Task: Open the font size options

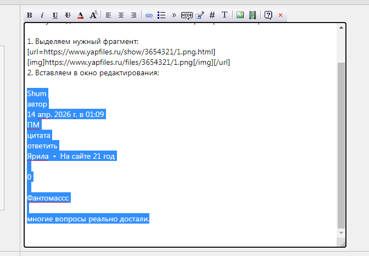Action: coord(94,15)
